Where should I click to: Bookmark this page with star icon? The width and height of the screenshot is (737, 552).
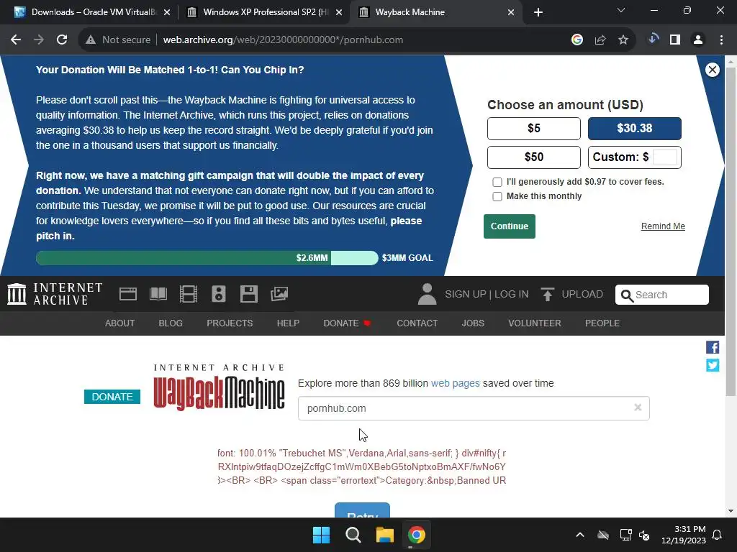pos(623,40)
